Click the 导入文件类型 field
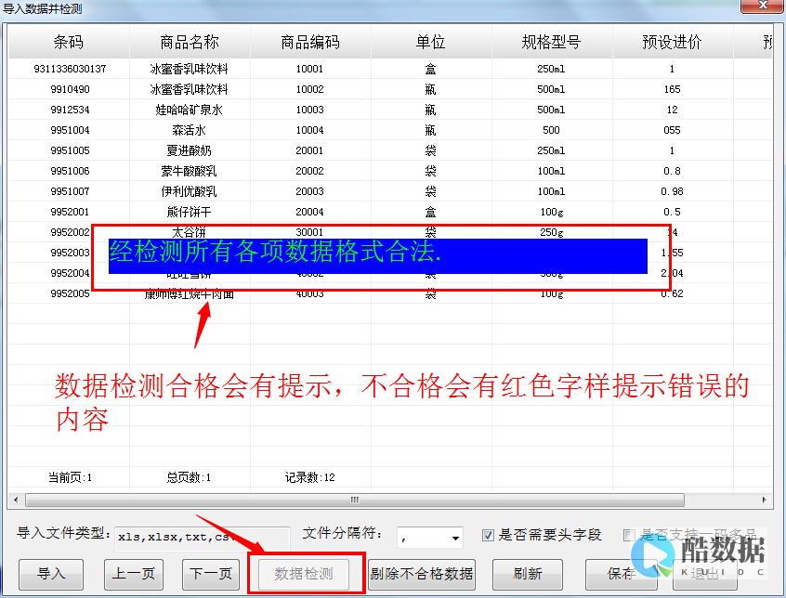Screen dimensions: 786x598 click(x=203, y=538)
